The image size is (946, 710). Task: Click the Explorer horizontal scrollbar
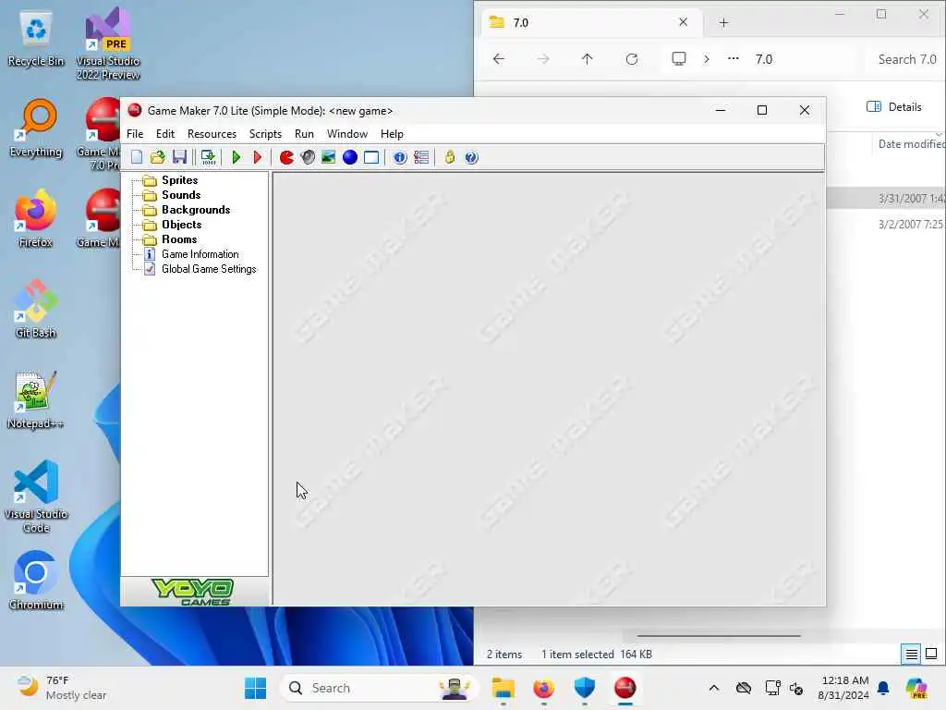719,636
